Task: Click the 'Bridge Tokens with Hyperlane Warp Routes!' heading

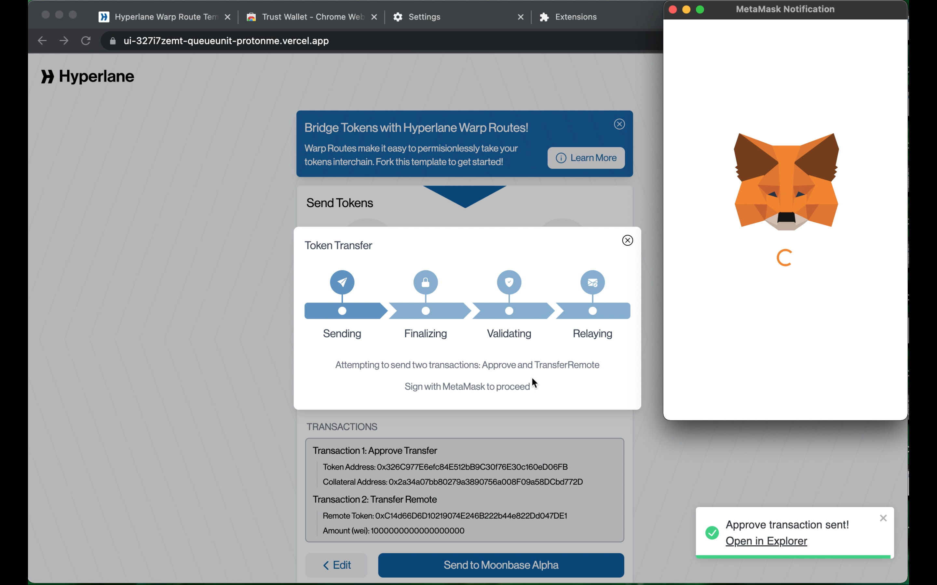Action: pos(416,128)
